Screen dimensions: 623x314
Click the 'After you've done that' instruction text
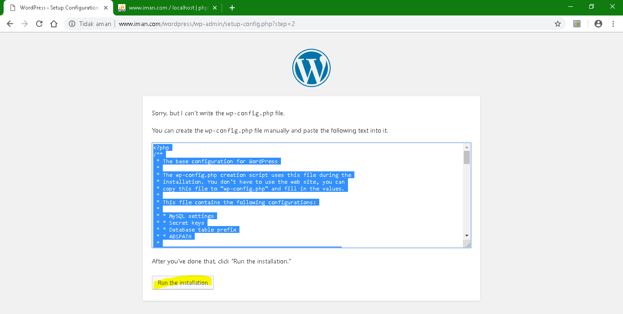(221, 261)
